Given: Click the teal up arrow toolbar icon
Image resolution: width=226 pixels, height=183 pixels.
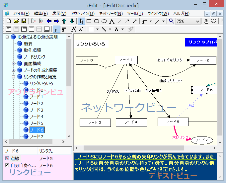Looking at the screenshot, I should [x=64, y=21].
